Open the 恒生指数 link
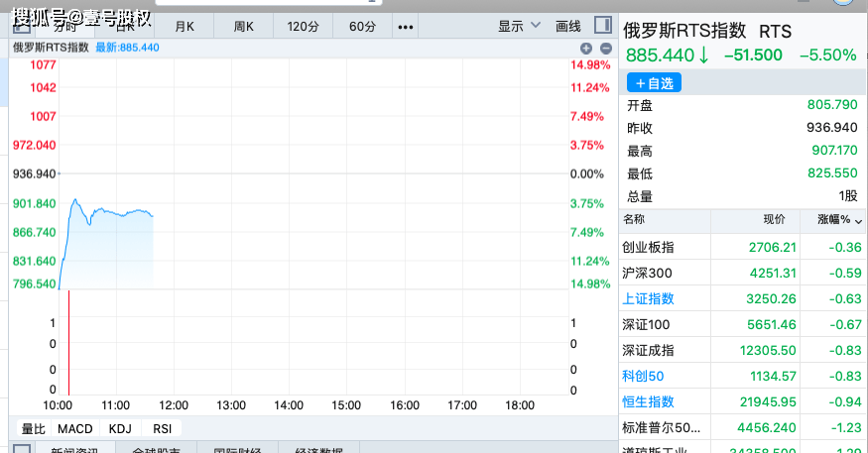The width and height of the screenshot is (868, 453). click(648, 401)
